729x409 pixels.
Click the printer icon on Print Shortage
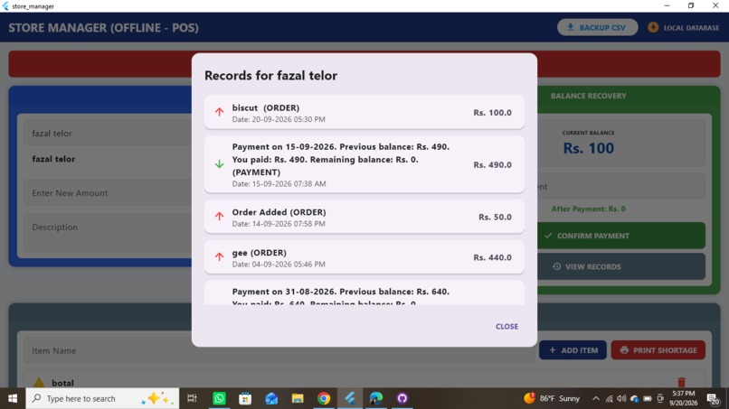(624, 350)
